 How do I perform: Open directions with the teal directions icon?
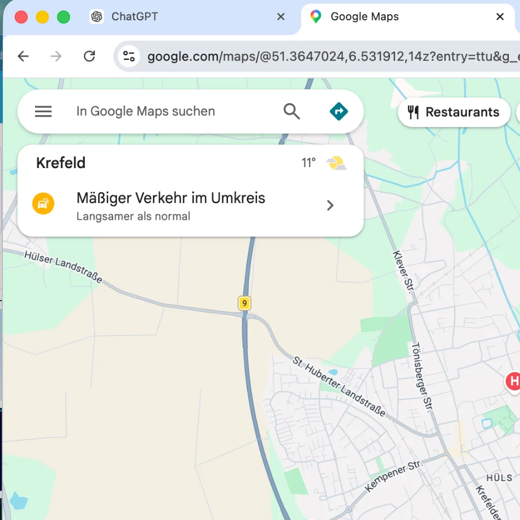[338, 111]
